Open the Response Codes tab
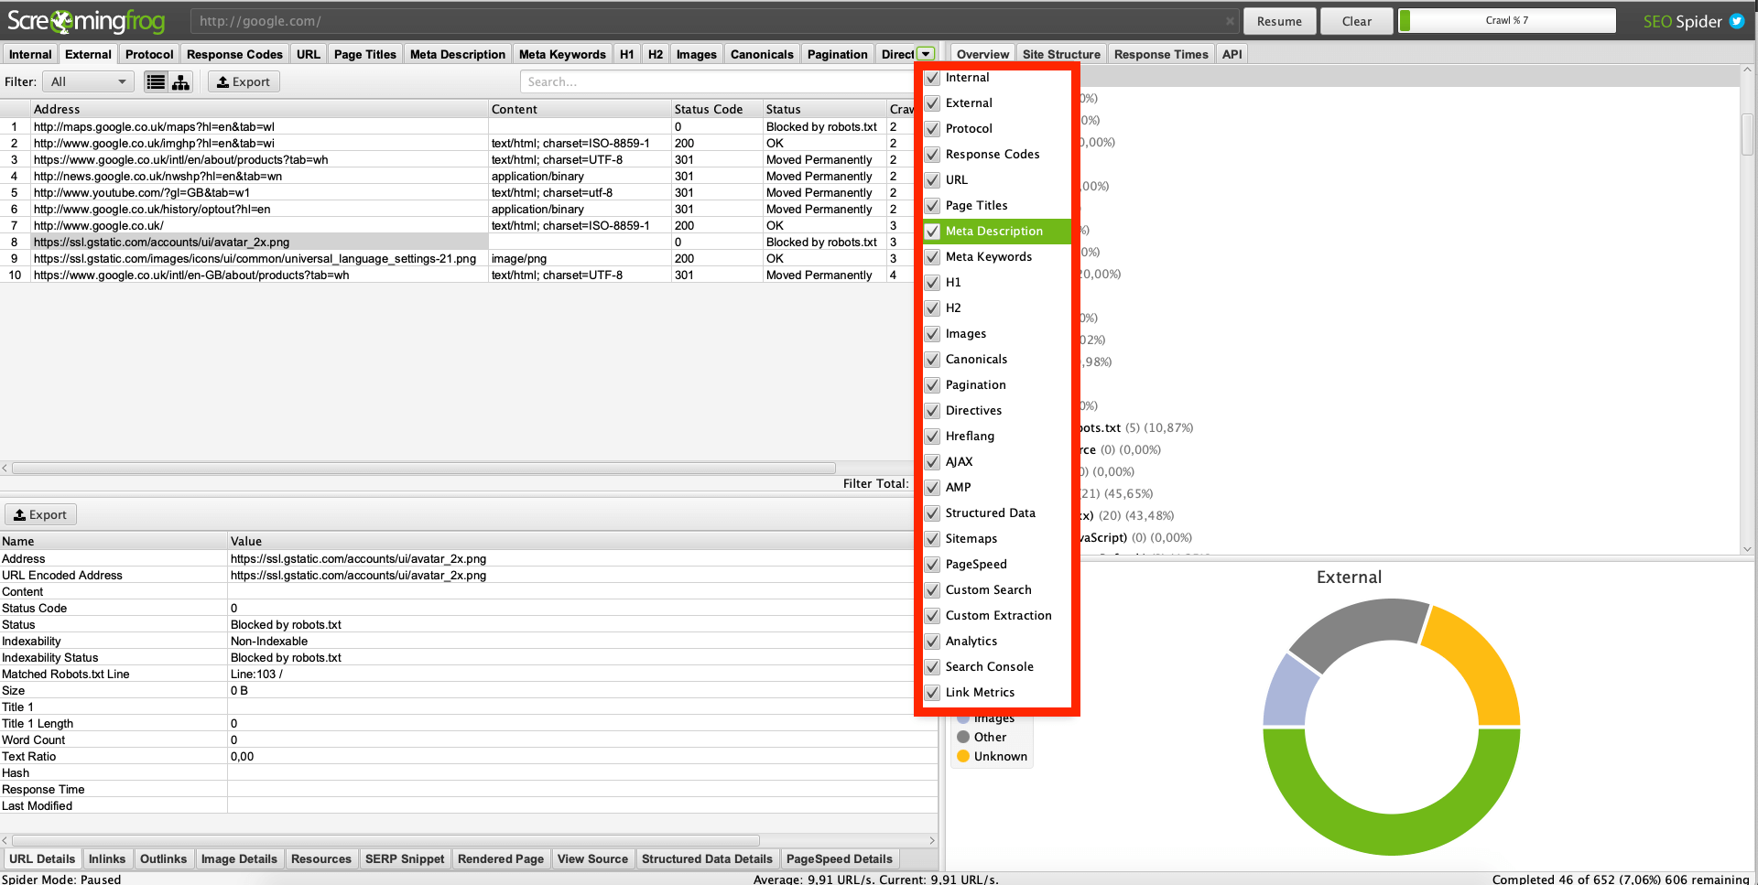 point(234,54)
